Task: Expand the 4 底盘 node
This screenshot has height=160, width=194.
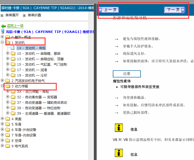Action: [2, 119]
